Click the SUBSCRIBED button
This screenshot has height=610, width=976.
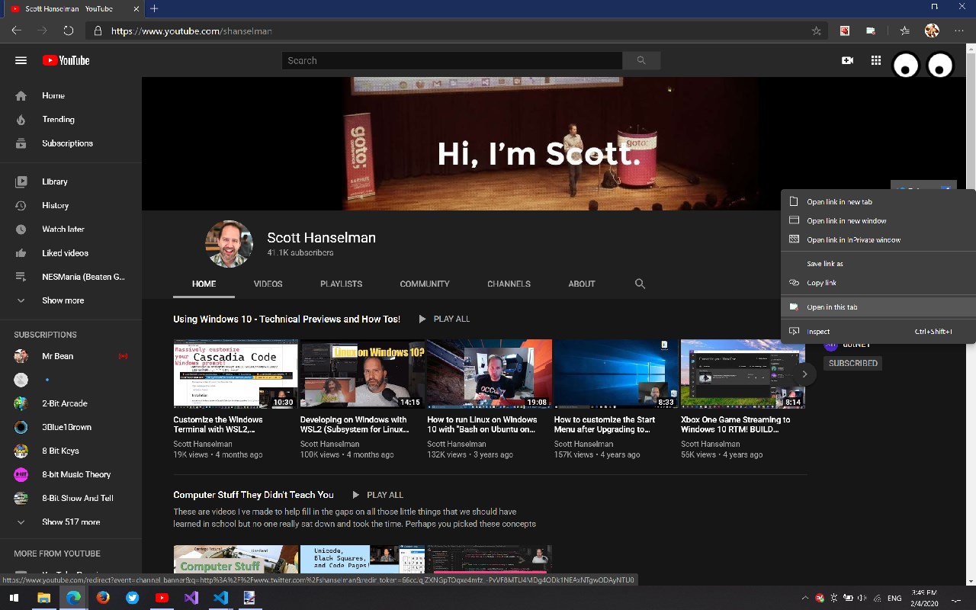point(852,363)
